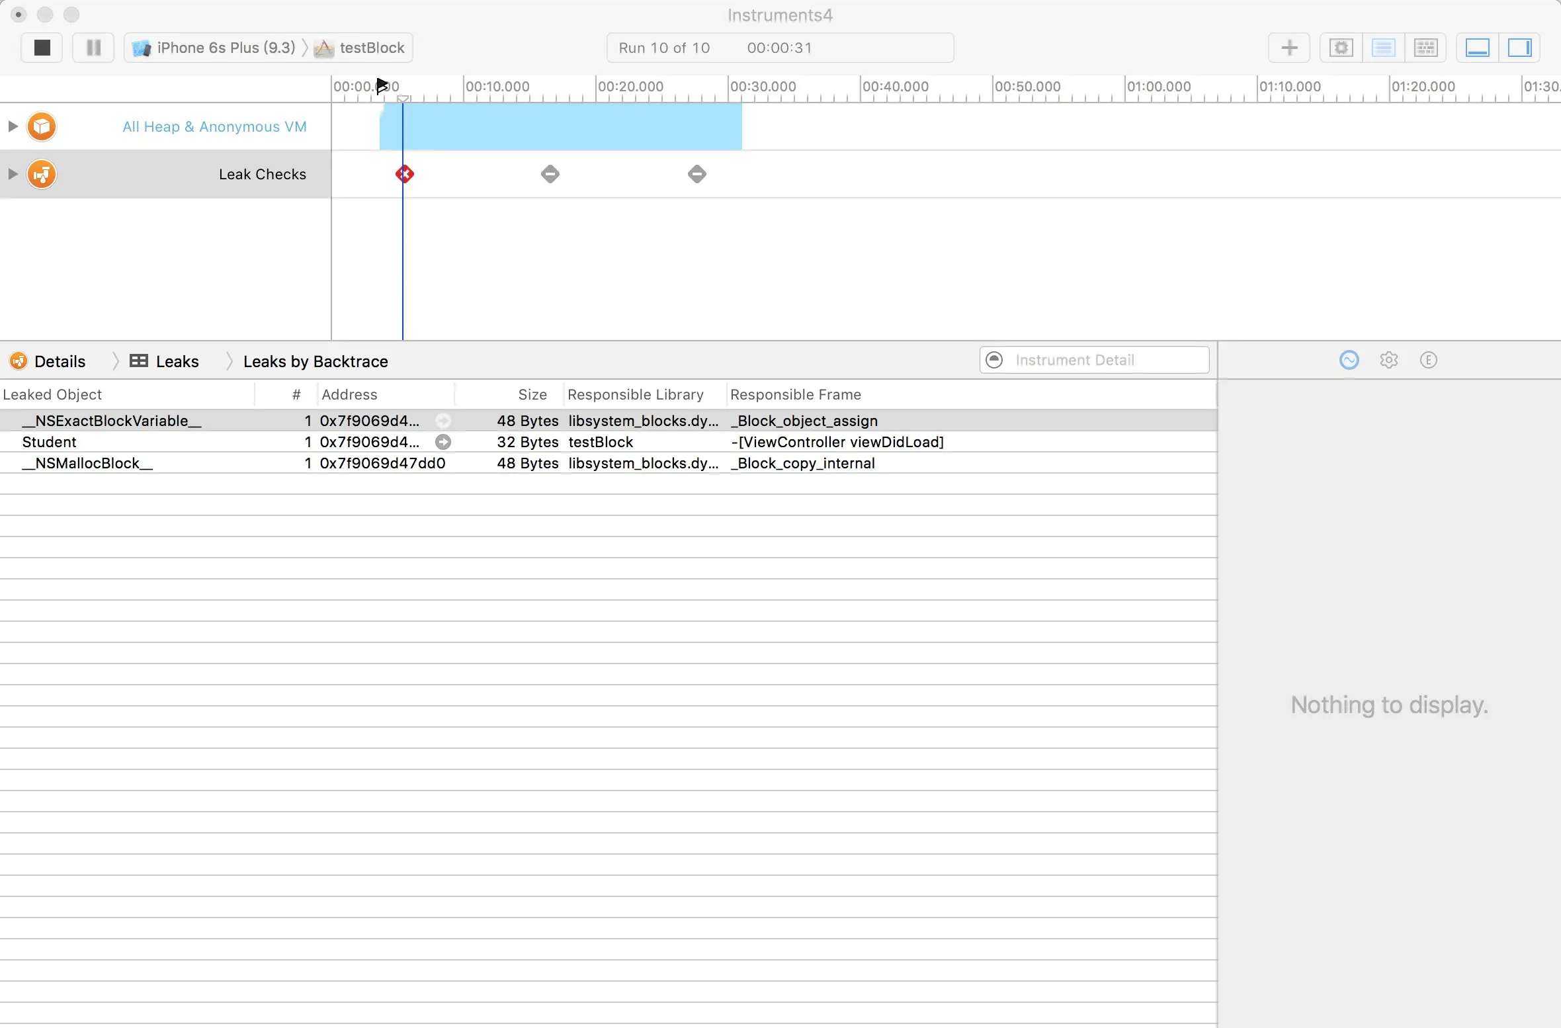Expand the Leak Checks track
Viewport: 1561px width, 1028px height.
(x=13, y=174)
